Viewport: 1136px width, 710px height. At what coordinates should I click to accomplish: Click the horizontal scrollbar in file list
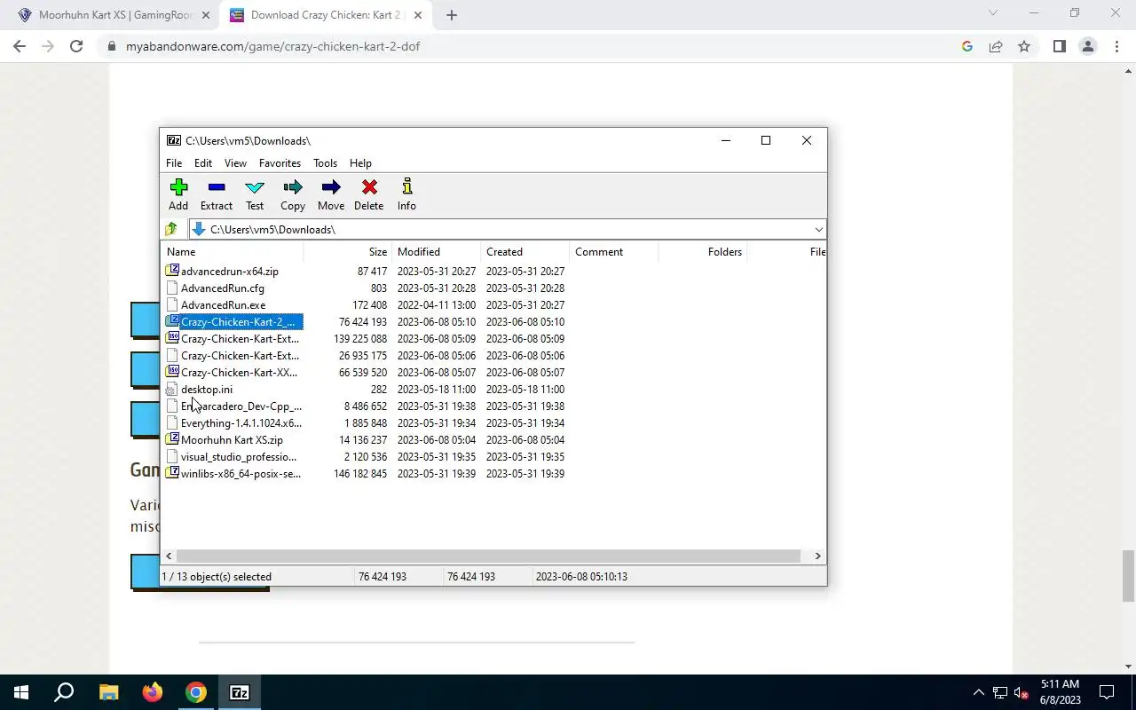(489, 556)
